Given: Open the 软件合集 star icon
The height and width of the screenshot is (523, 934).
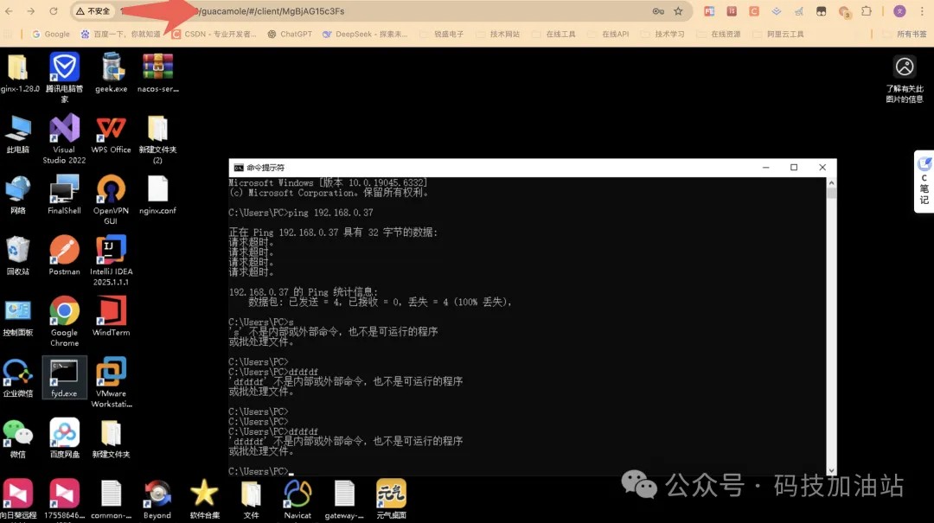Looking at the screenshot, I should click(204, 499).
